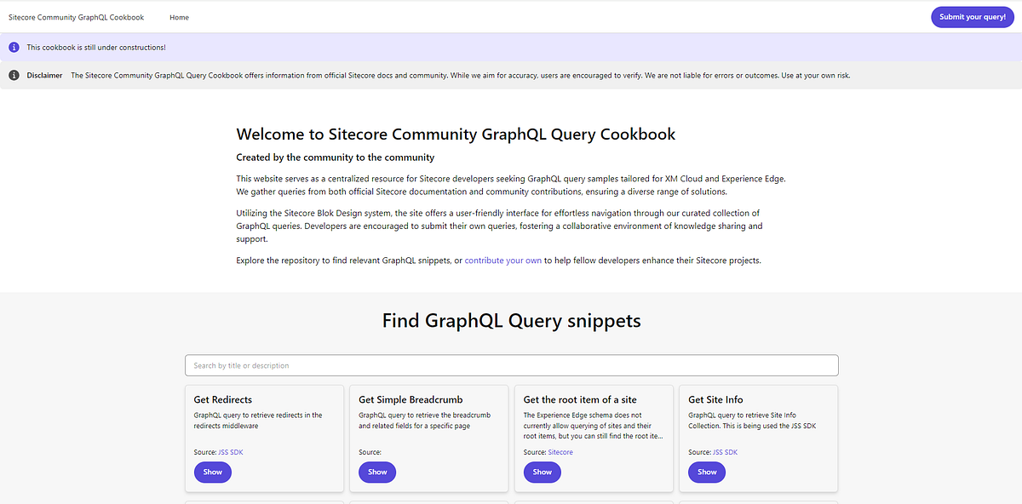Select the Home menu item

179,16
